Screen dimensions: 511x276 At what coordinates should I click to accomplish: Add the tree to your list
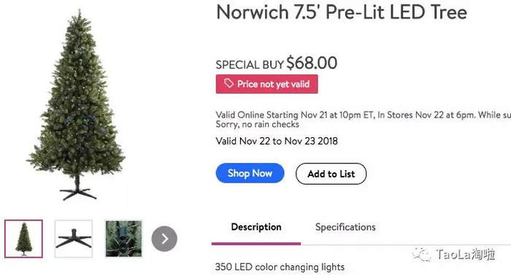(331, 174)
